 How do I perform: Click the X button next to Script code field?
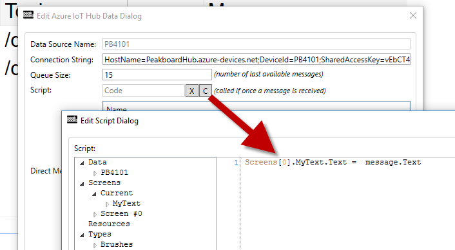click(192, 91)
